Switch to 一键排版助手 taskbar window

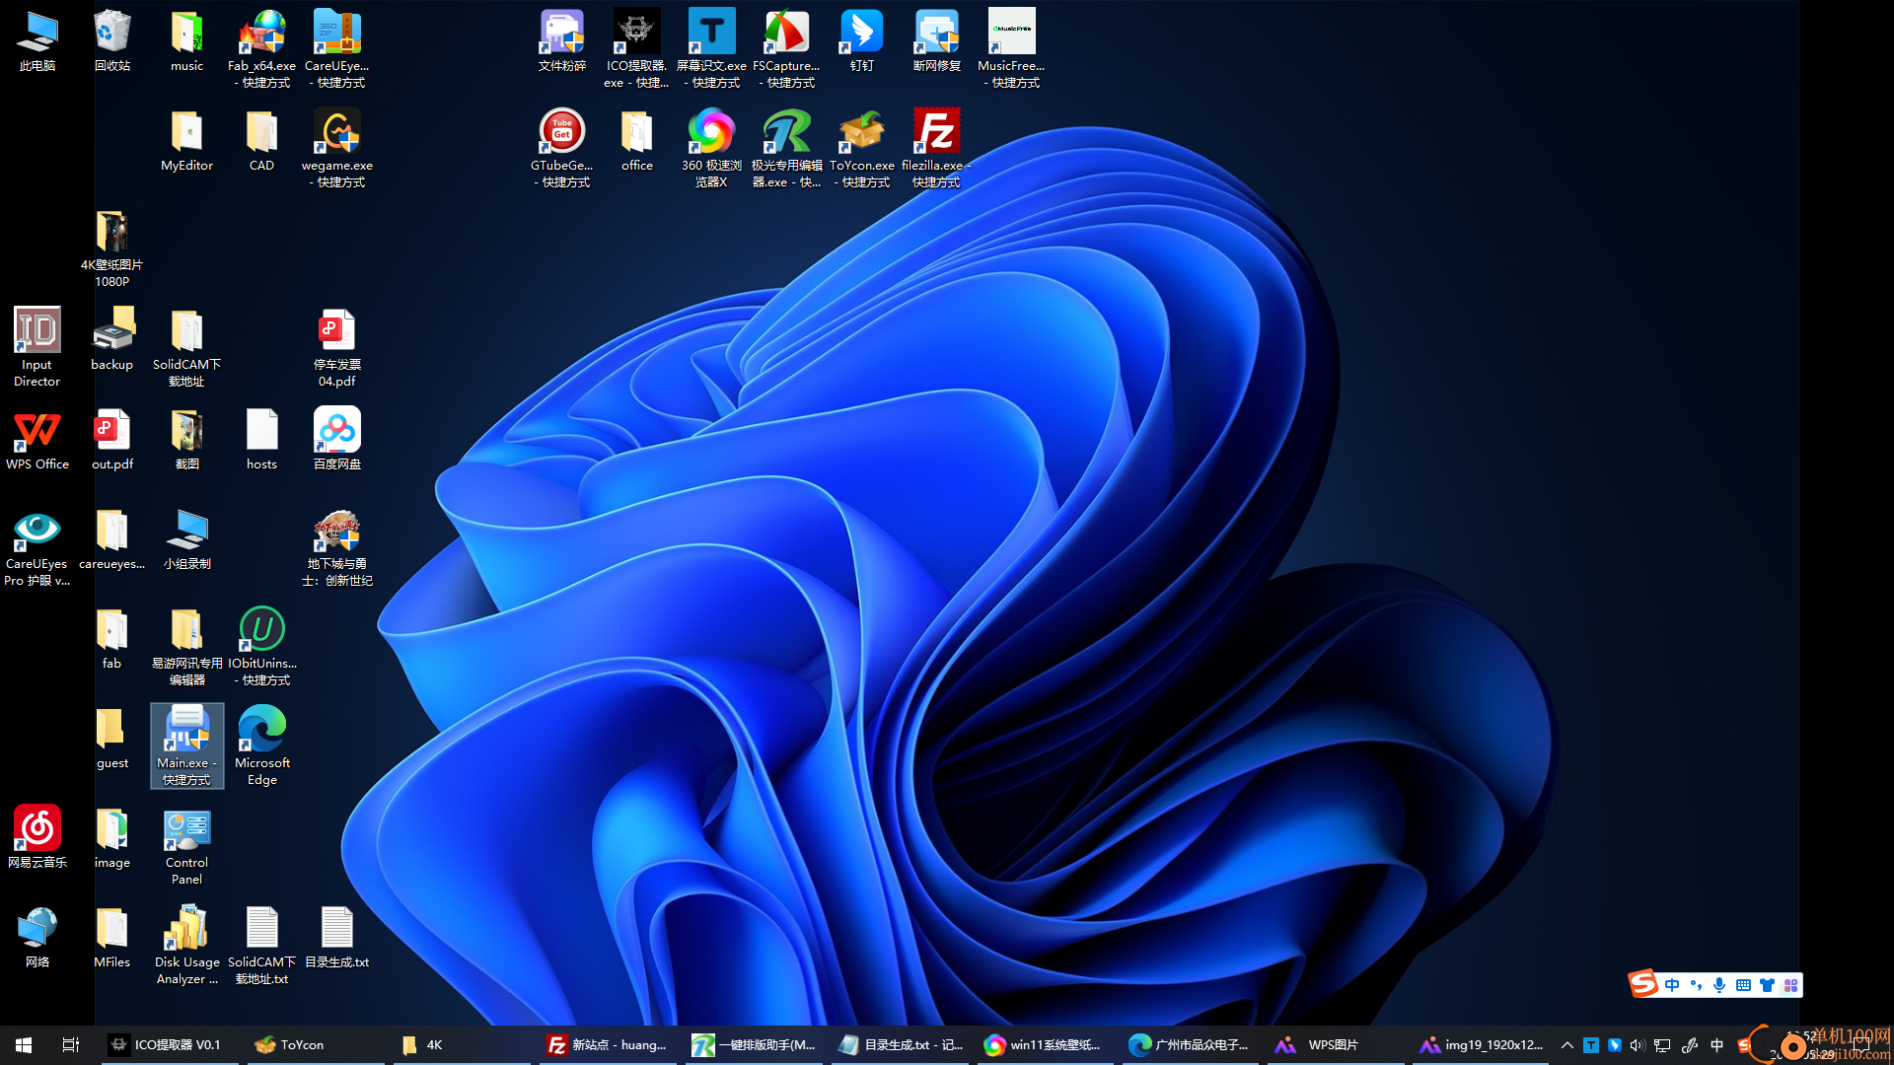pos(754,1044)
